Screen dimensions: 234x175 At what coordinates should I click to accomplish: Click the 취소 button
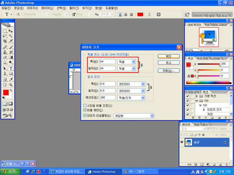169,63
